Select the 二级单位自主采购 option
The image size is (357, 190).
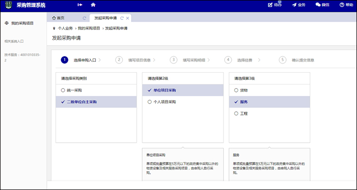96,102
